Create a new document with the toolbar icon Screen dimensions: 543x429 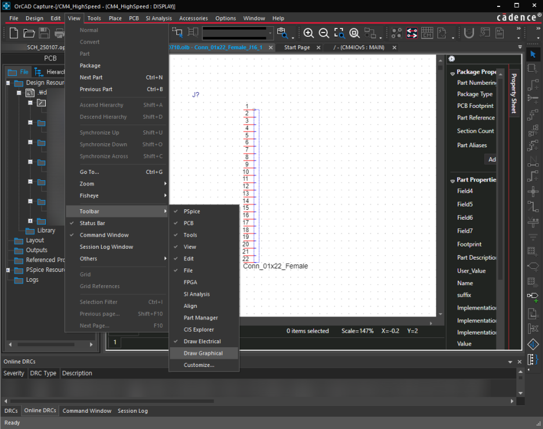(14, 33)
